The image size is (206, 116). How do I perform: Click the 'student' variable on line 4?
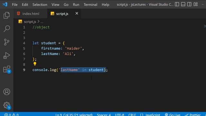[49, 43]
